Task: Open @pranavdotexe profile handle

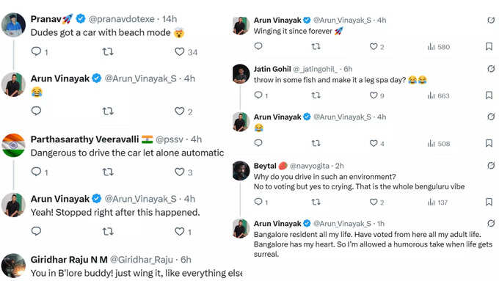Action: tap(122, 19)
